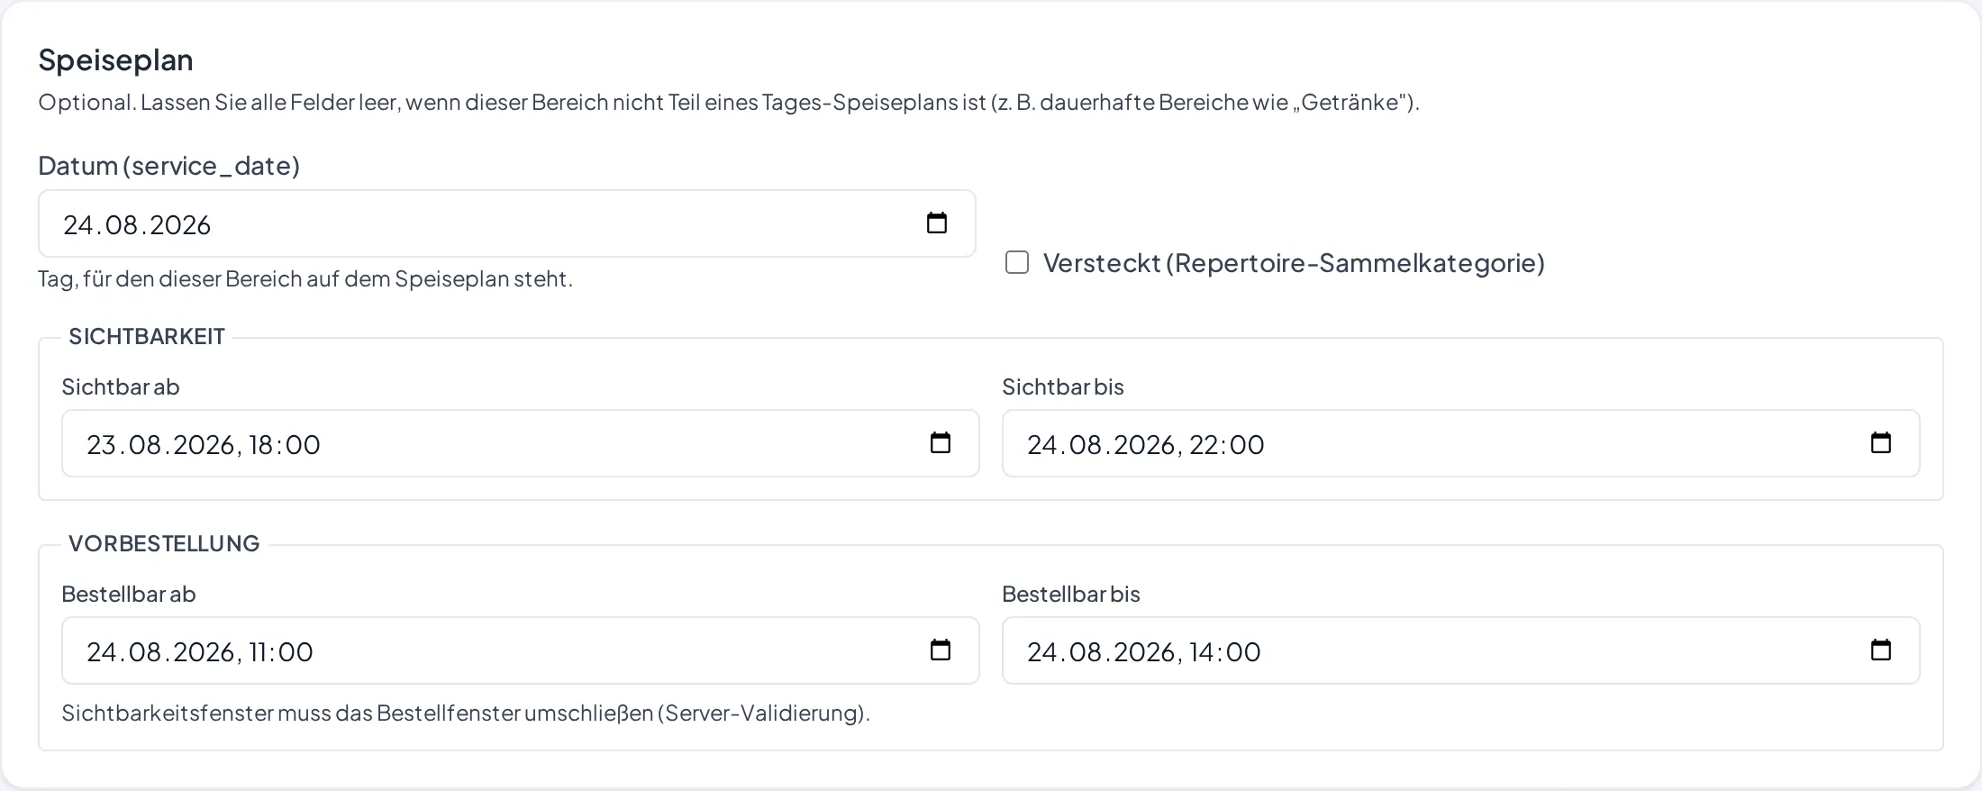Screen dimensions: 1982x791
Task: Focus Bestellbar bis field with 24.08.2026, 14:00
Action: [1461, 650]
